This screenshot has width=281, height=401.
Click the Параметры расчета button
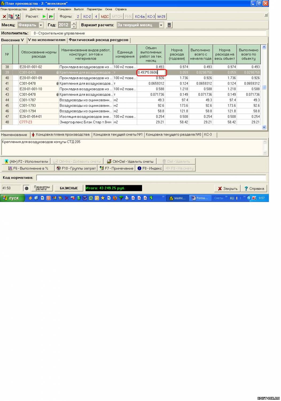tap(42, 188)
